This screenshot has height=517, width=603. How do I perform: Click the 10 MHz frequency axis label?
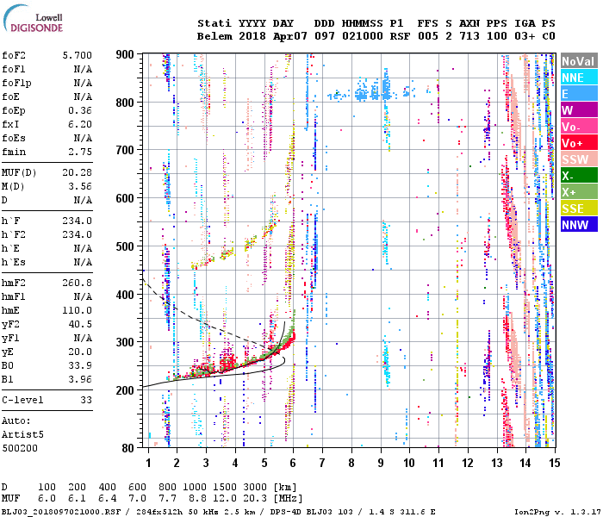click(x=409, y=463)
